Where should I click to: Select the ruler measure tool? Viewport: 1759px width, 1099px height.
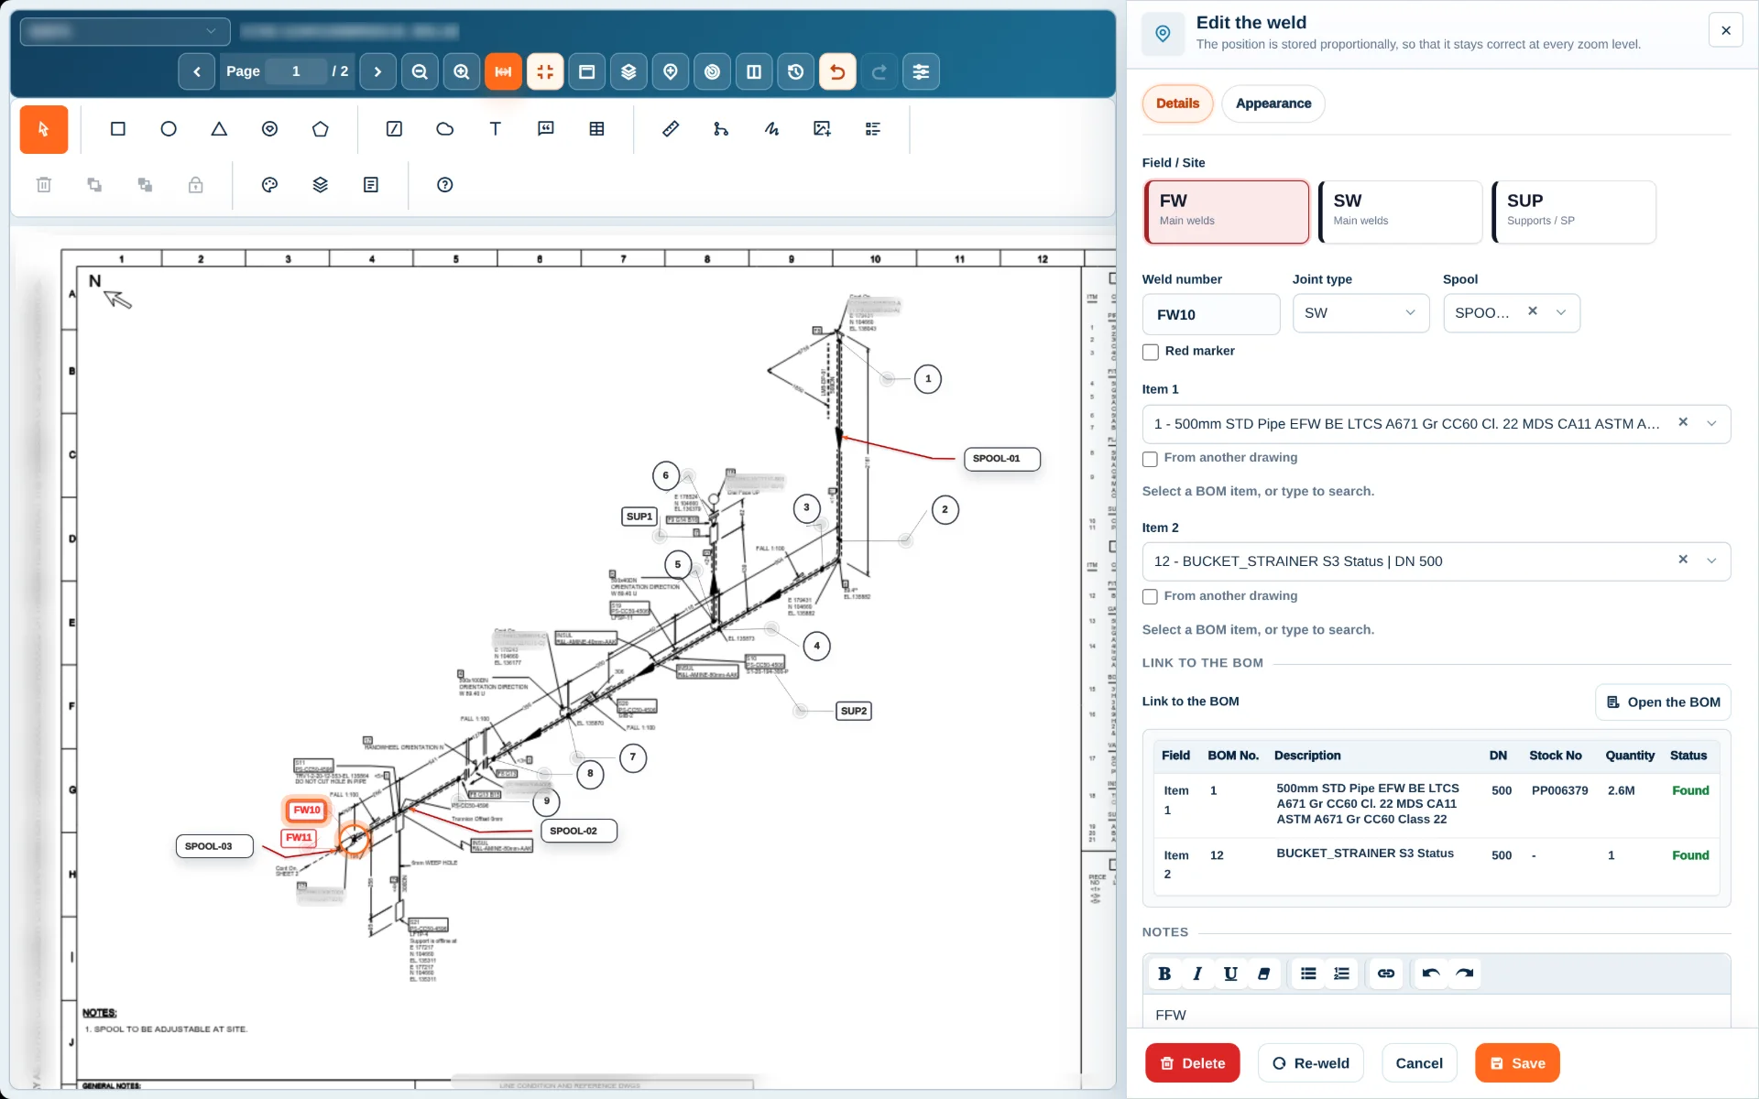(x=671, y=129)
